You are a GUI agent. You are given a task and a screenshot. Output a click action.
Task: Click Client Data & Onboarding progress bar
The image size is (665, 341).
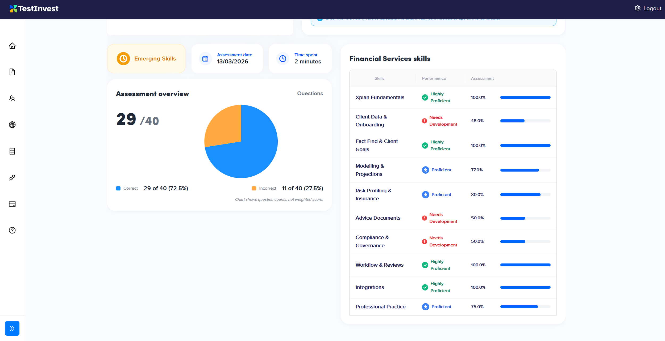tap(525, 121)
